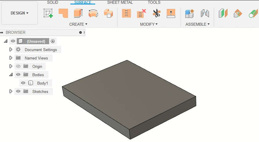The width and height of the screenshot is (259, 142).
Task: Select the Bodies label in browser
Action: coord(38,75)
